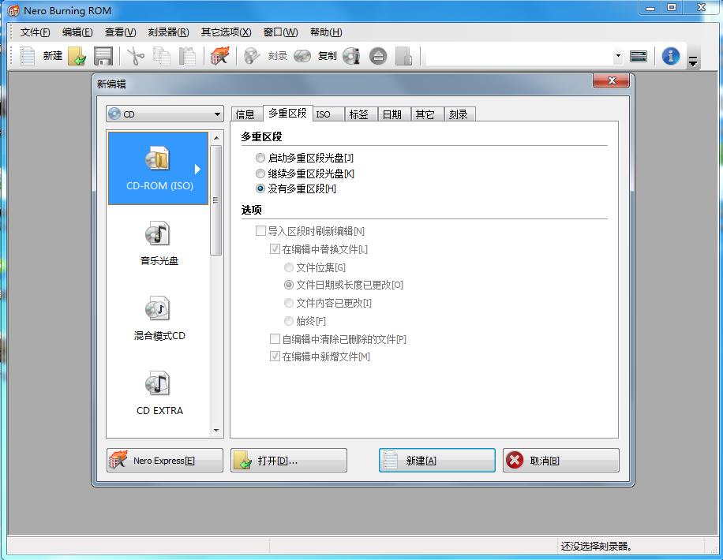
Task: Select the CD EXTRA compilation type
Action: tap(159, 393)
